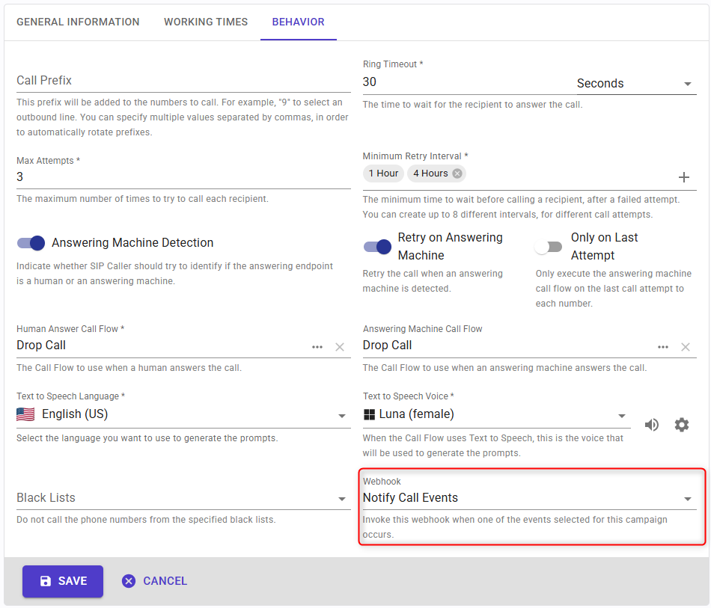
Task: Toggle Answering Machine Detection switch
Action: pos(31,243)
